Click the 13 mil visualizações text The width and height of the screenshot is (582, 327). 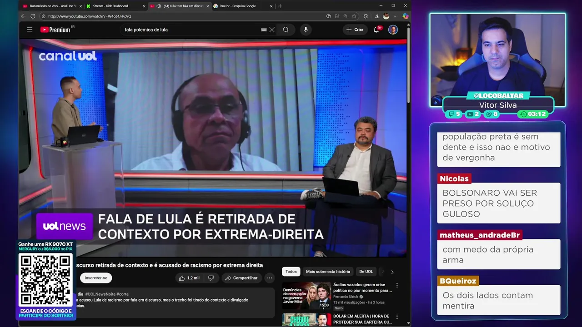pos(349,302)
